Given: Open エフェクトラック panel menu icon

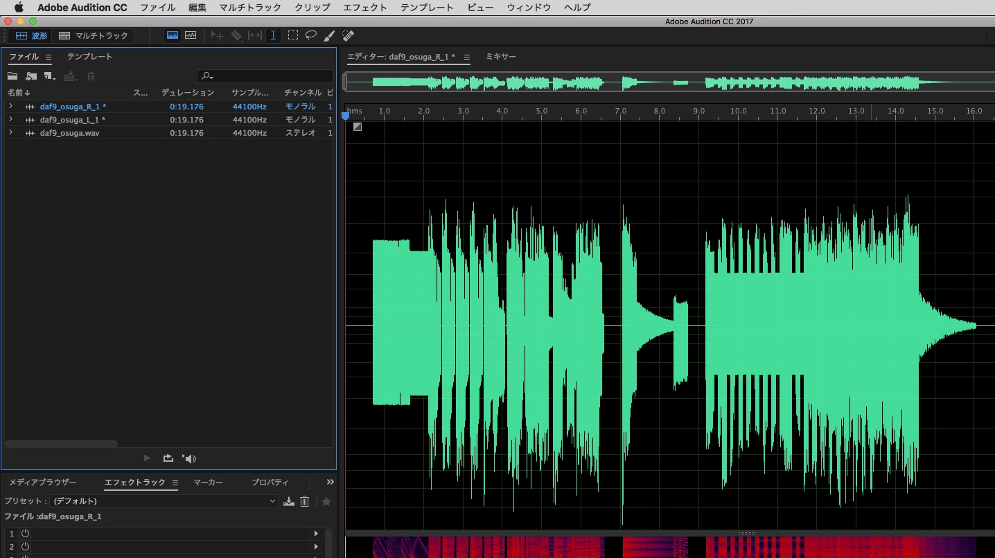Looking at the screenshot, I should click(x=175, y=483).
